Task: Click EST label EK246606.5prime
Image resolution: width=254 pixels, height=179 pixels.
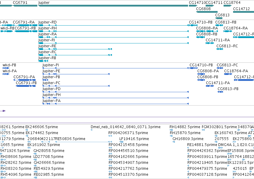Action: click(41, 127)
